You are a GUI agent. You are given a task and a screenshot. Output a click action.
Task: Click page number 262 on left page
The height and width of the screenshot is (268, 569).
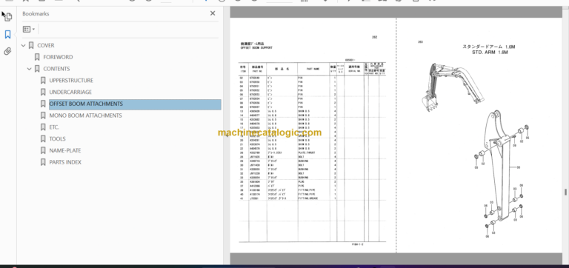point(374,37)
